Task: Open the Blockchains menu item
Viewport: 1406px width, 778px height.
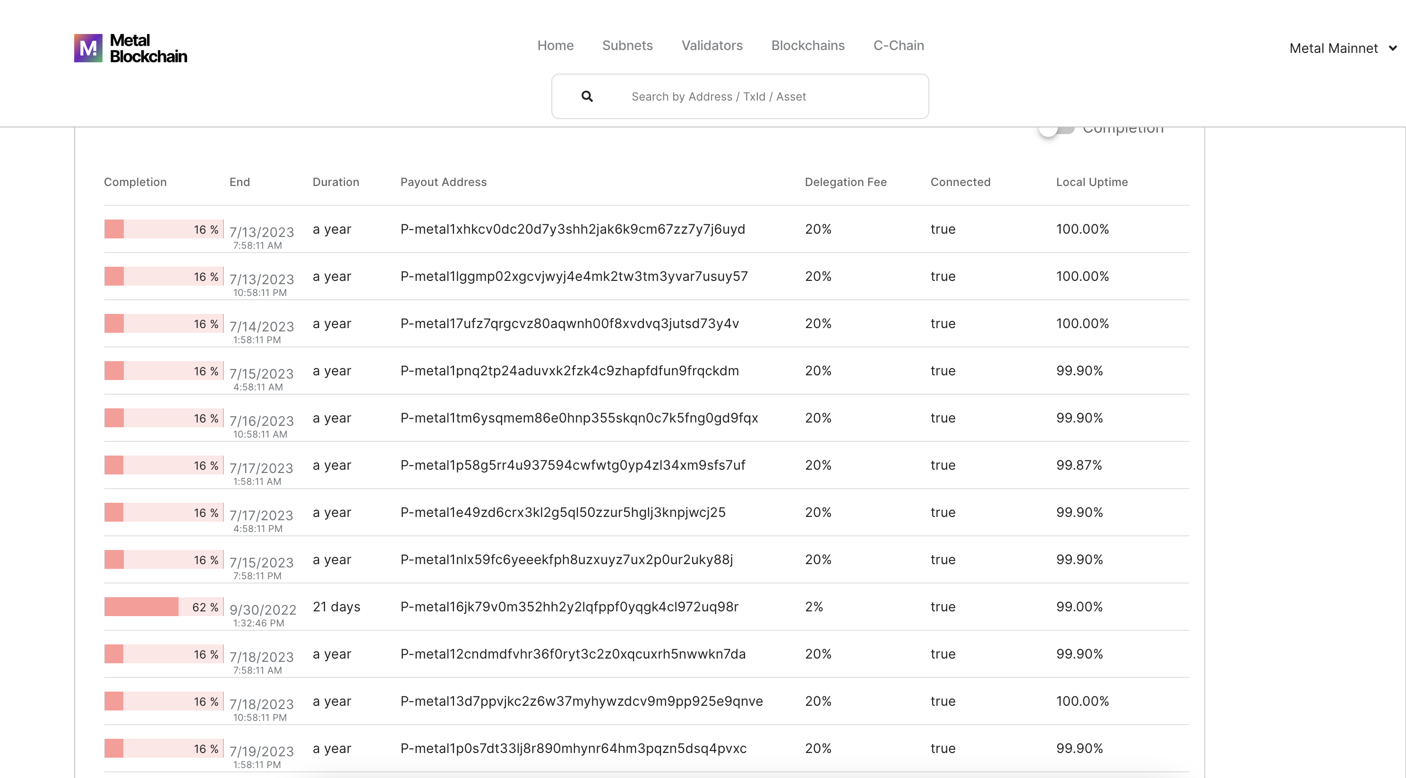Action: tap(808, 45)
